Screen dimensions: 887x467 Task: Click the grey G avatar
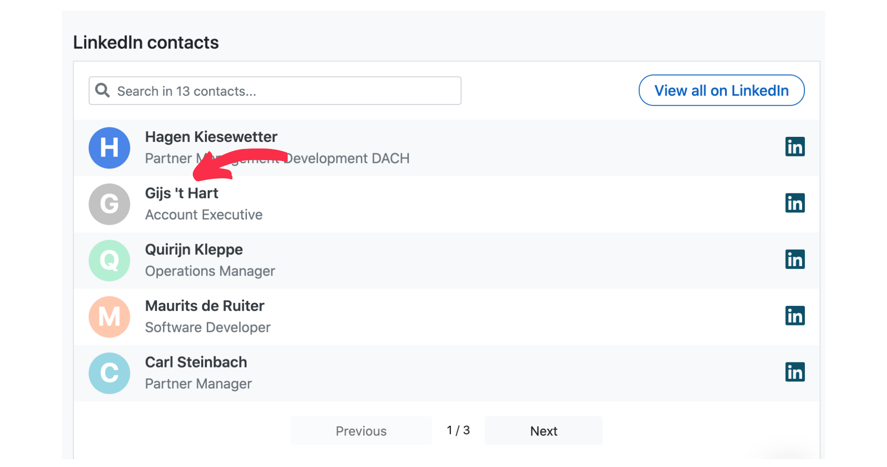point(109,204)
